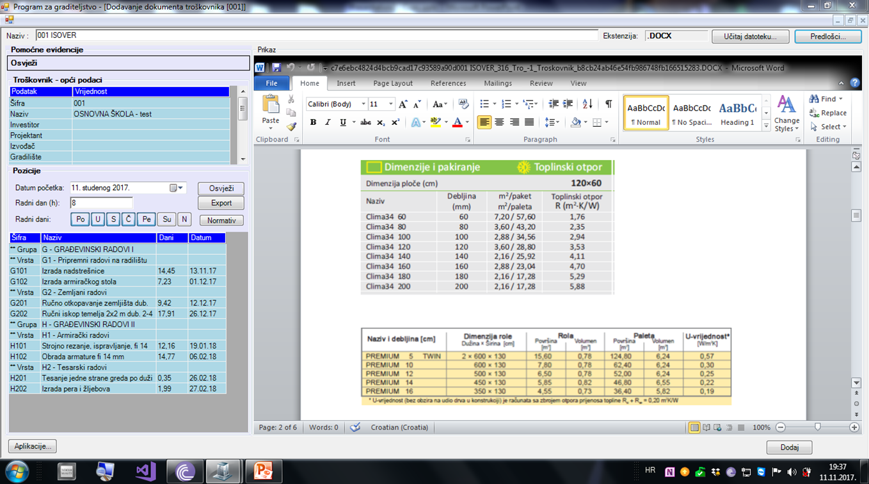This screenshot has width=869, height=484.
Task: Open Visual Studio from the taskbar
Action: (x=146, y=471)
